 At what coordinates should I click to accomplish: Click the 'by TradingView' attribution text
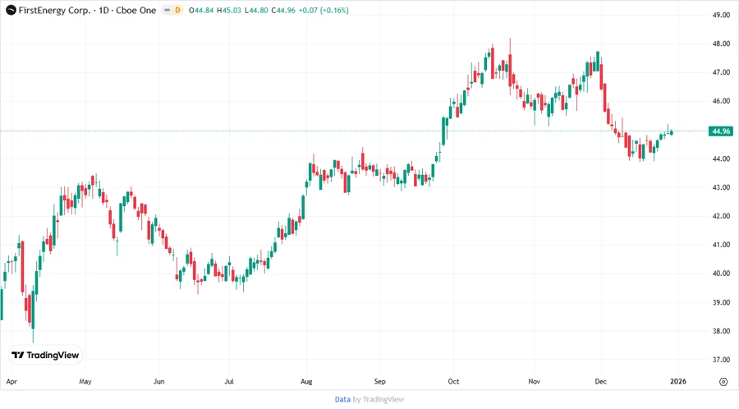pyautogui.click(x=379, y=399)
